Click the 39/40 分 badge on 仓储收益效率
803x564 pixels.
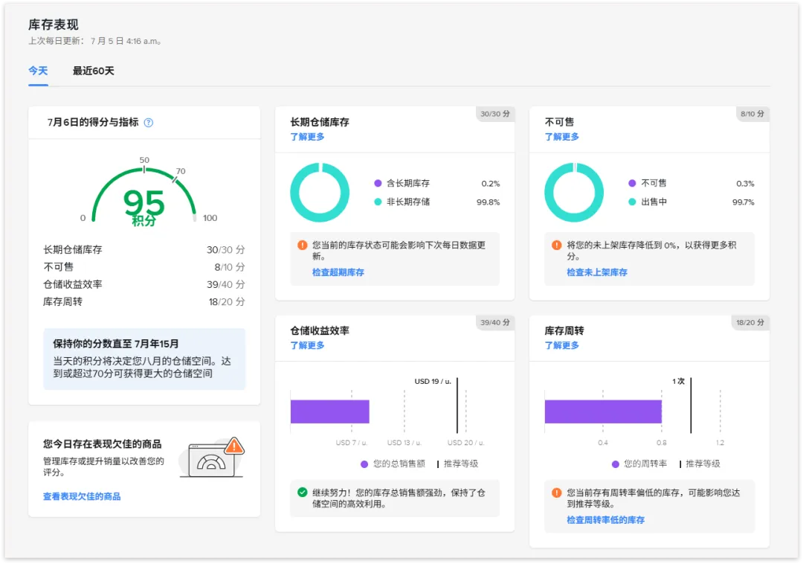coord(494,322)
